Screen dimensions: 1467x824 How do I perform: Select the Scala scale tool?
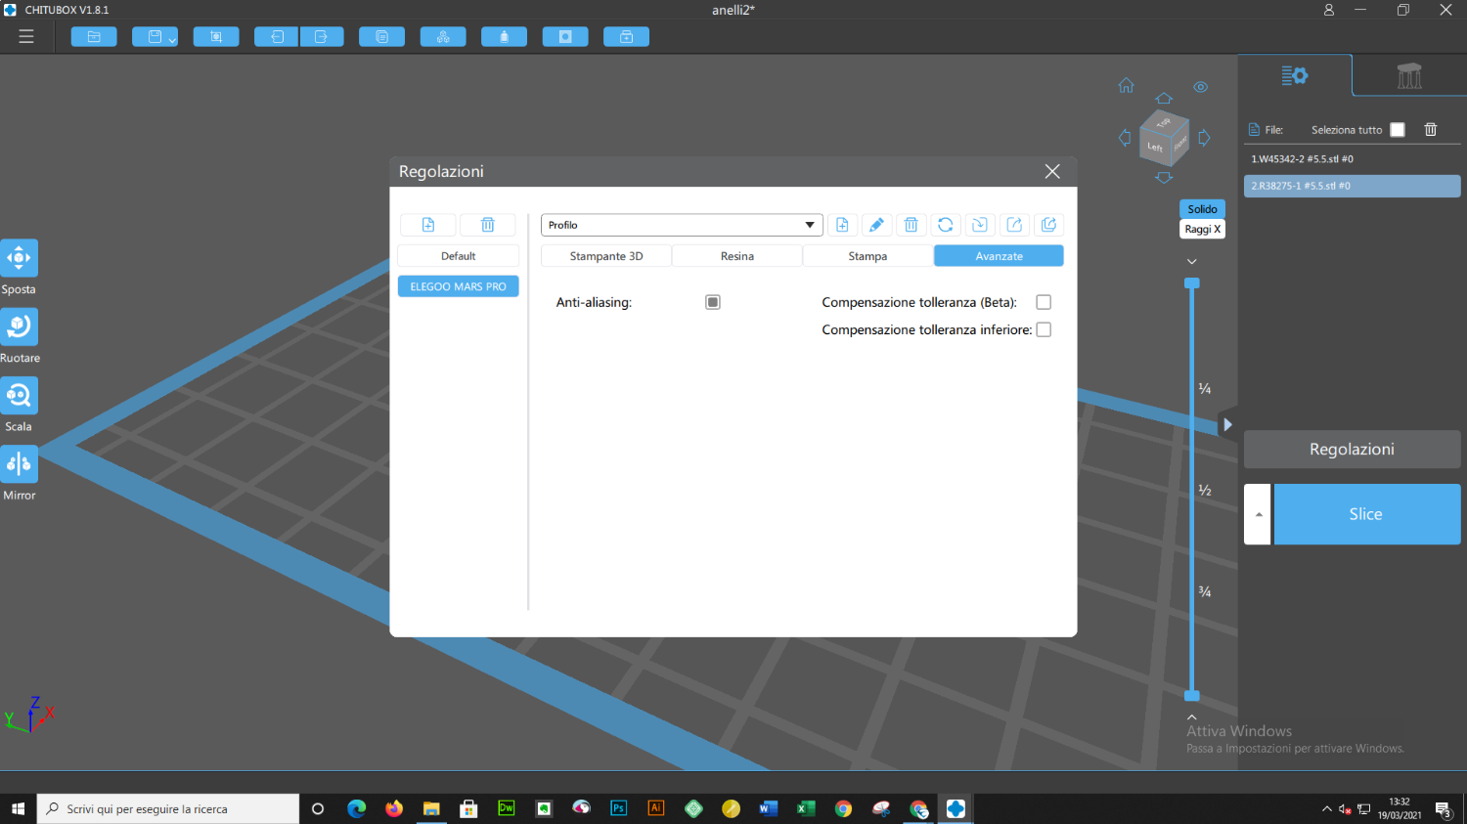[x=19, y=395]
